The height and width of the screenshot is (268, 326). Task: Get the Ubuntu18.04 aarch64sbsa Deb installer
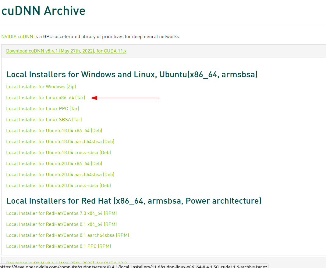pyautogui.click(x=60, y=142)
